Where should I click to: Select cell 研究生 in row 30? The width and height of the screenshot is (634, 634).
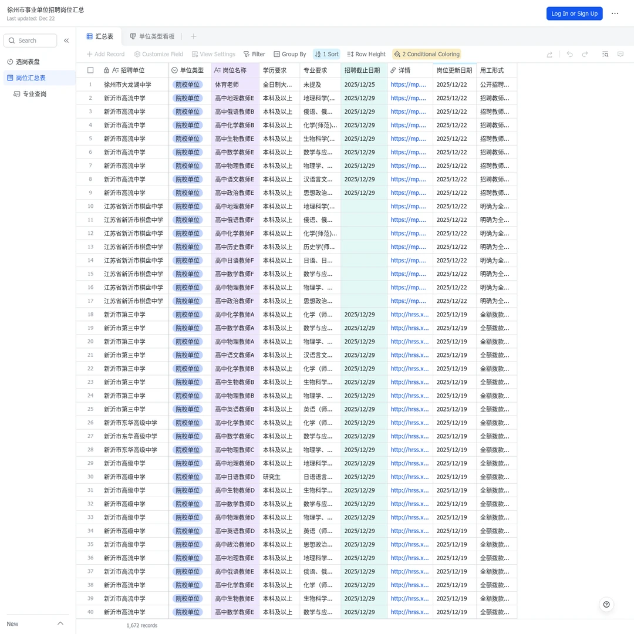[279, 477]
